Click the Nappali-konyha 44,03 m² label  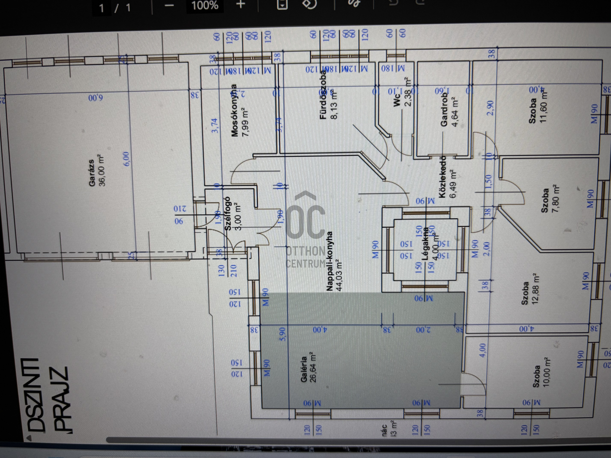334,261
